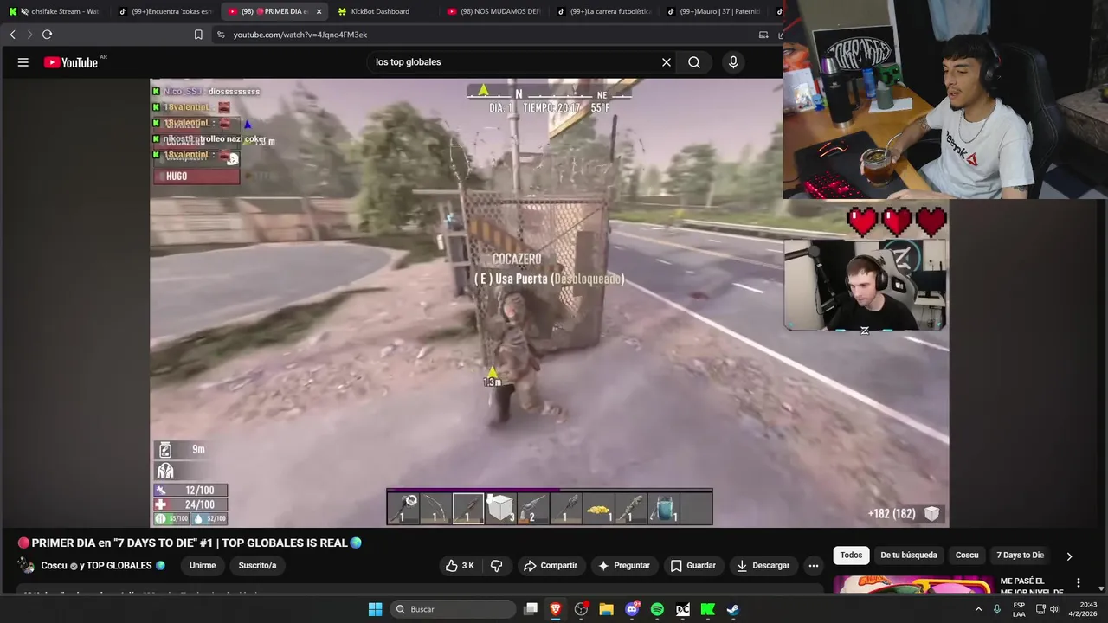
Task: Select the '7 Days to Die' chip
Action: click(1020, 556)
